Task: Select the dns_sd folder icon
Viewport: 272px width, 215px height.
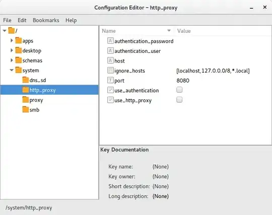Action: click(26, 80)
